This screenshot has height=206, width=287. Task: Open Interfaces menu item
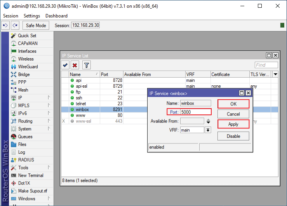[31, 51]
